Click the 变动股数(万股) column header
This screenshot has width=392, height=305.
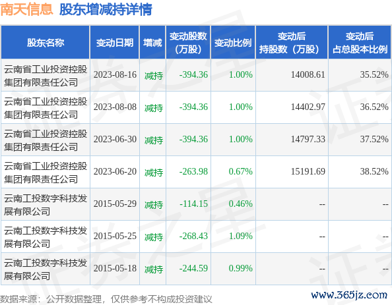[x=188, y=42]
